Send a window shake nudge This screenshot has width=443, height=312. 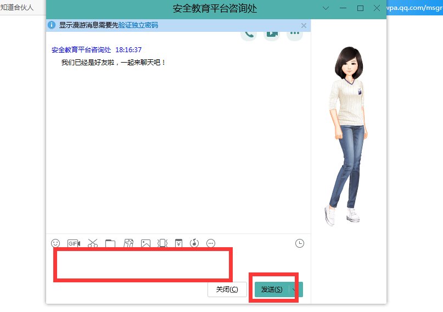coord(162,243)
